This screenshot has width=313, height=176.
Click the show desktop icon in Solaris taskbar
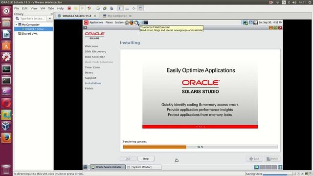click(x=85, y=167)
